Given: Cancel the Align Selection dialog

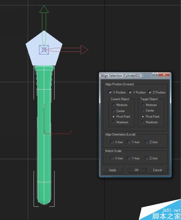Looking at the screenshot, I should 157,170.
